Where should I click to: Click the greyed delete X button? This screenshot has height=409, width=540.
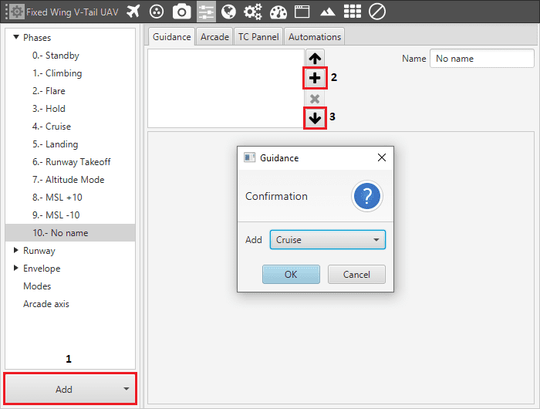coord(315,99)
